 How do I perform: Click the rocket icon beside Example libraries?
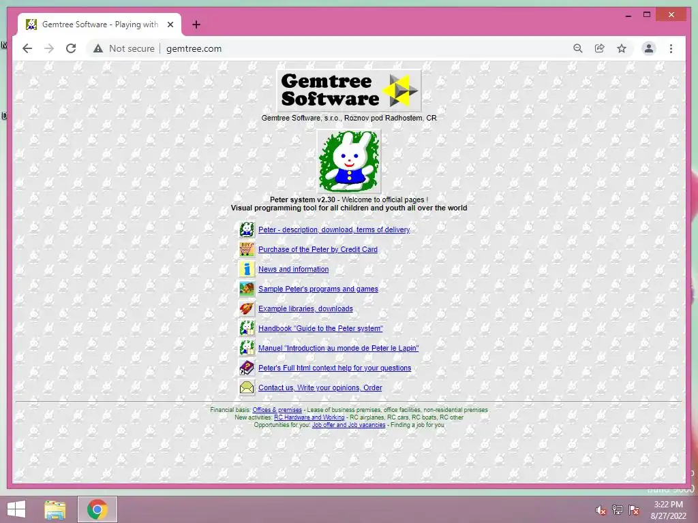coord(247,308)
